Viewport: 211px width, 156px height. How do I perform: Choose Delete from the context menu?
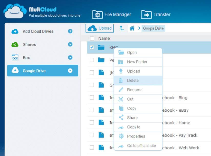[138, 81]
